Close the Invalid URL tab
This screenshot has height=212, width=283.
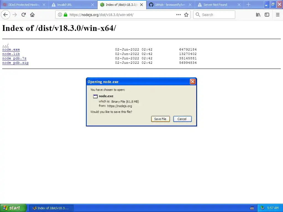[x=93, y=5]
